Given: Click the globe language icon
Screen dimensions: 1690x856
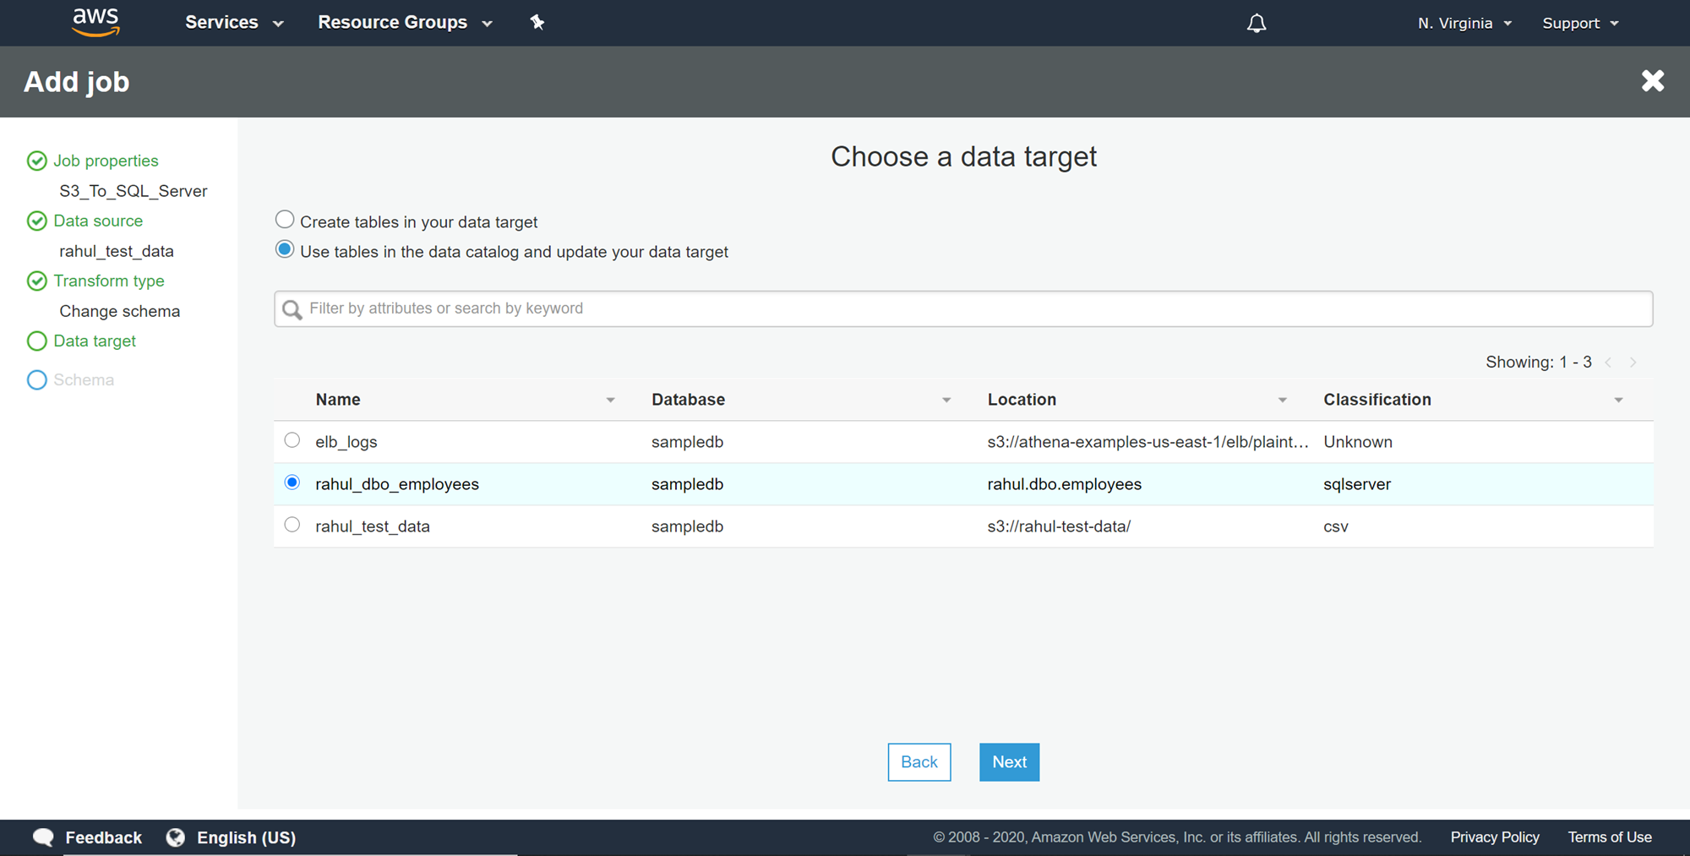Looking at the screenshot, I should (x=176, y=837).
